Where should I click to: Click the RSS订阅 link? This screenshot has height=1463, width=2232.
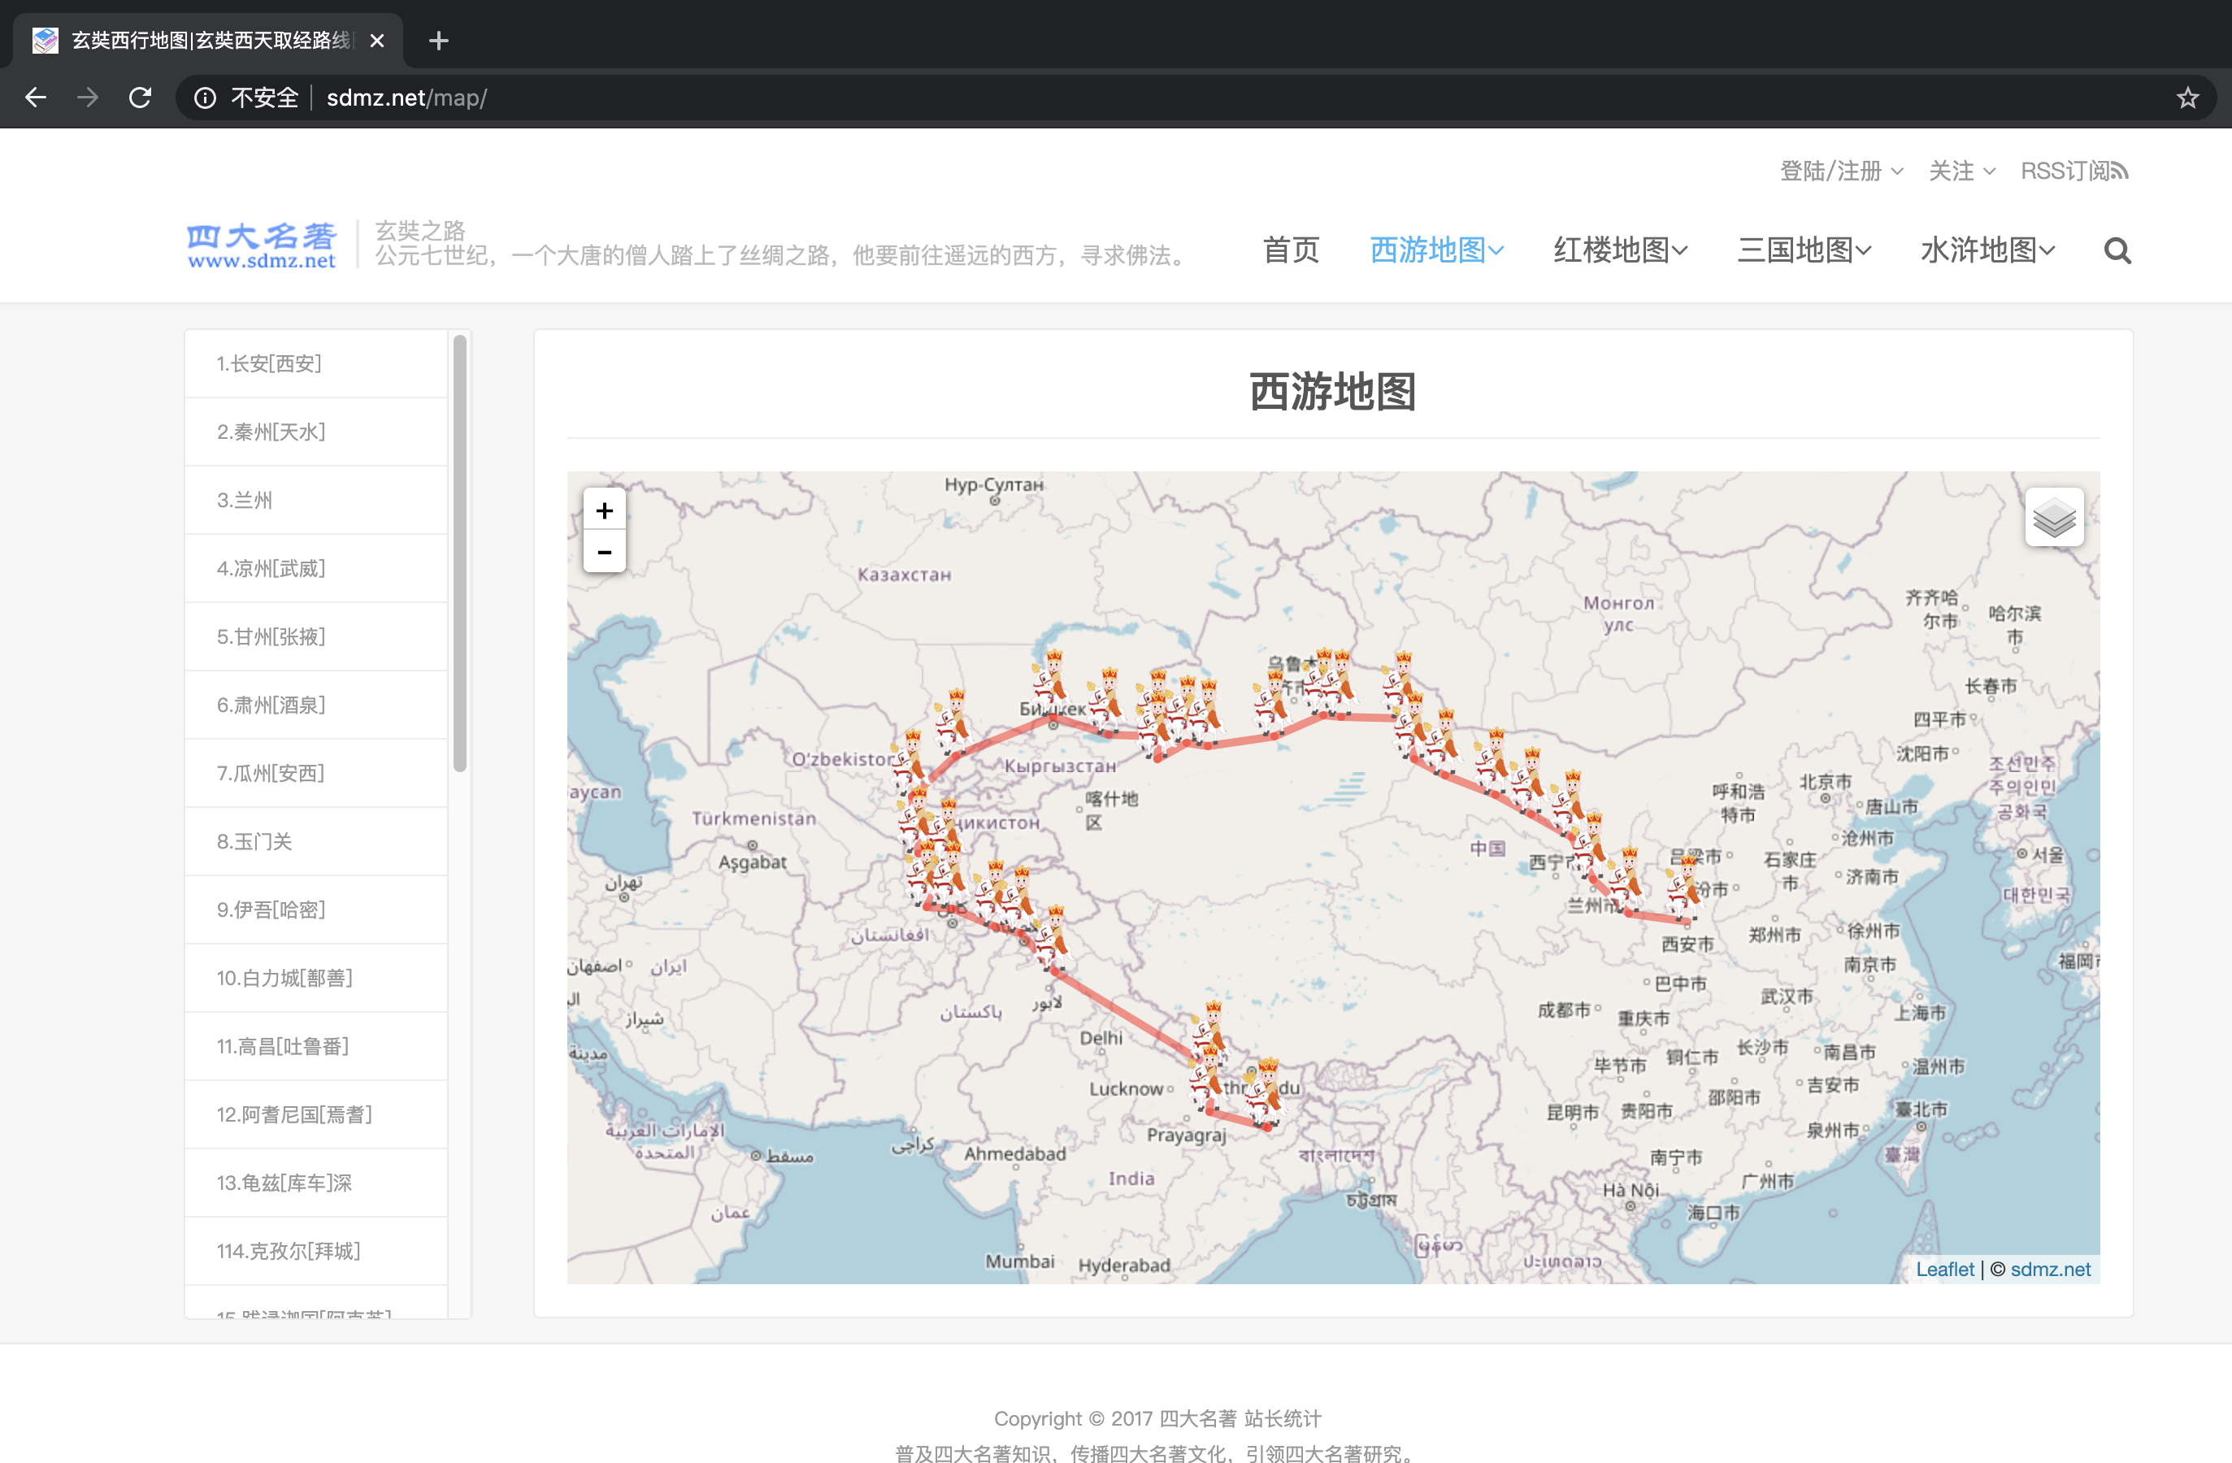click(x=2074, y=171)
